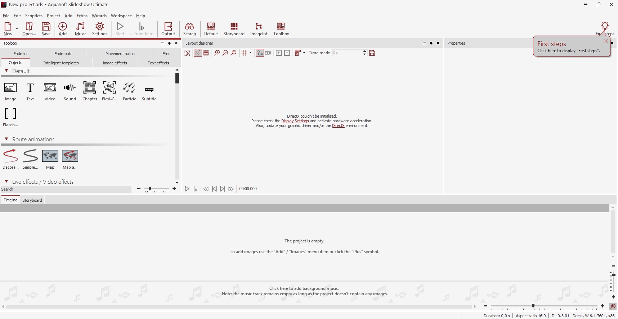Open the Imagelist view icon
Image resolution: width=618 pixels, height=319 pixels.
259,29
